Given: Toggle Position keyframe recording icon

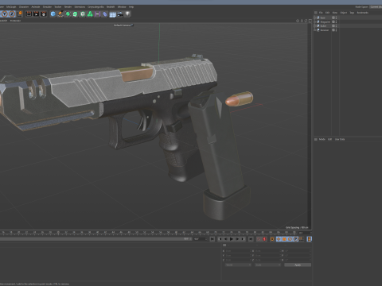Looking at the screenshot, I should pos(279,239).
